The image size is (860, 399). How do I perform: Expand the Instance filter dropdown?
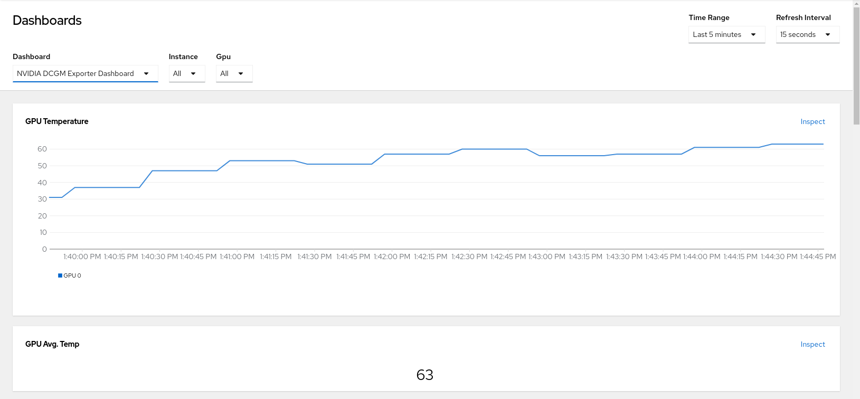pos(186,73)
